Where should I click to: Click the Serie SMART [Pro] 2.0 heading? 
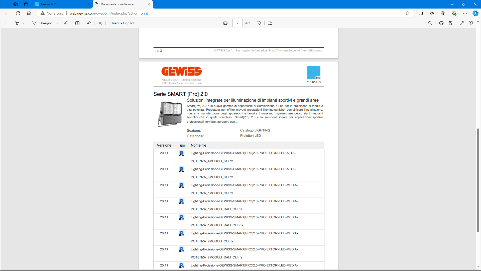point(180,94)
